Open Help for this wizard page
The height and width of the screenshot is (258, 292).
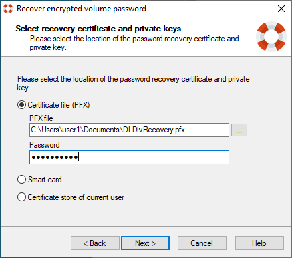(259, 243)
